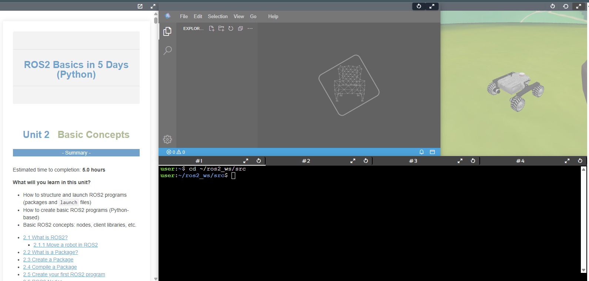Open the Help menu
The height and width of the screenshot is (281, 589).
coord(273,16)
